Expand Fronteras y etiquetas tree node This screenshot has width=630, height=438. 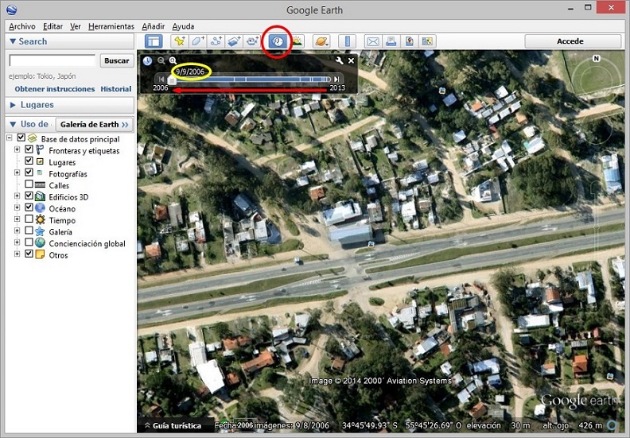pyautogui.click(x=17, y=149)
